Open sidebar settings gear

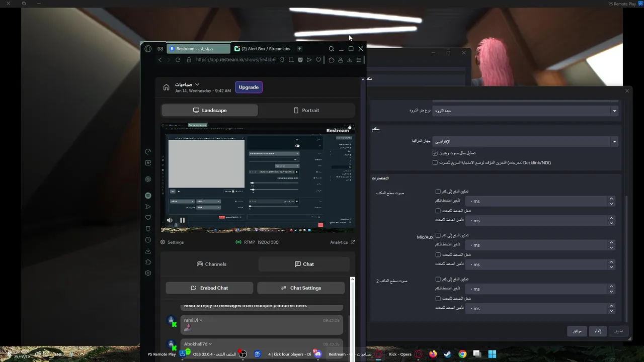[148, 273]
